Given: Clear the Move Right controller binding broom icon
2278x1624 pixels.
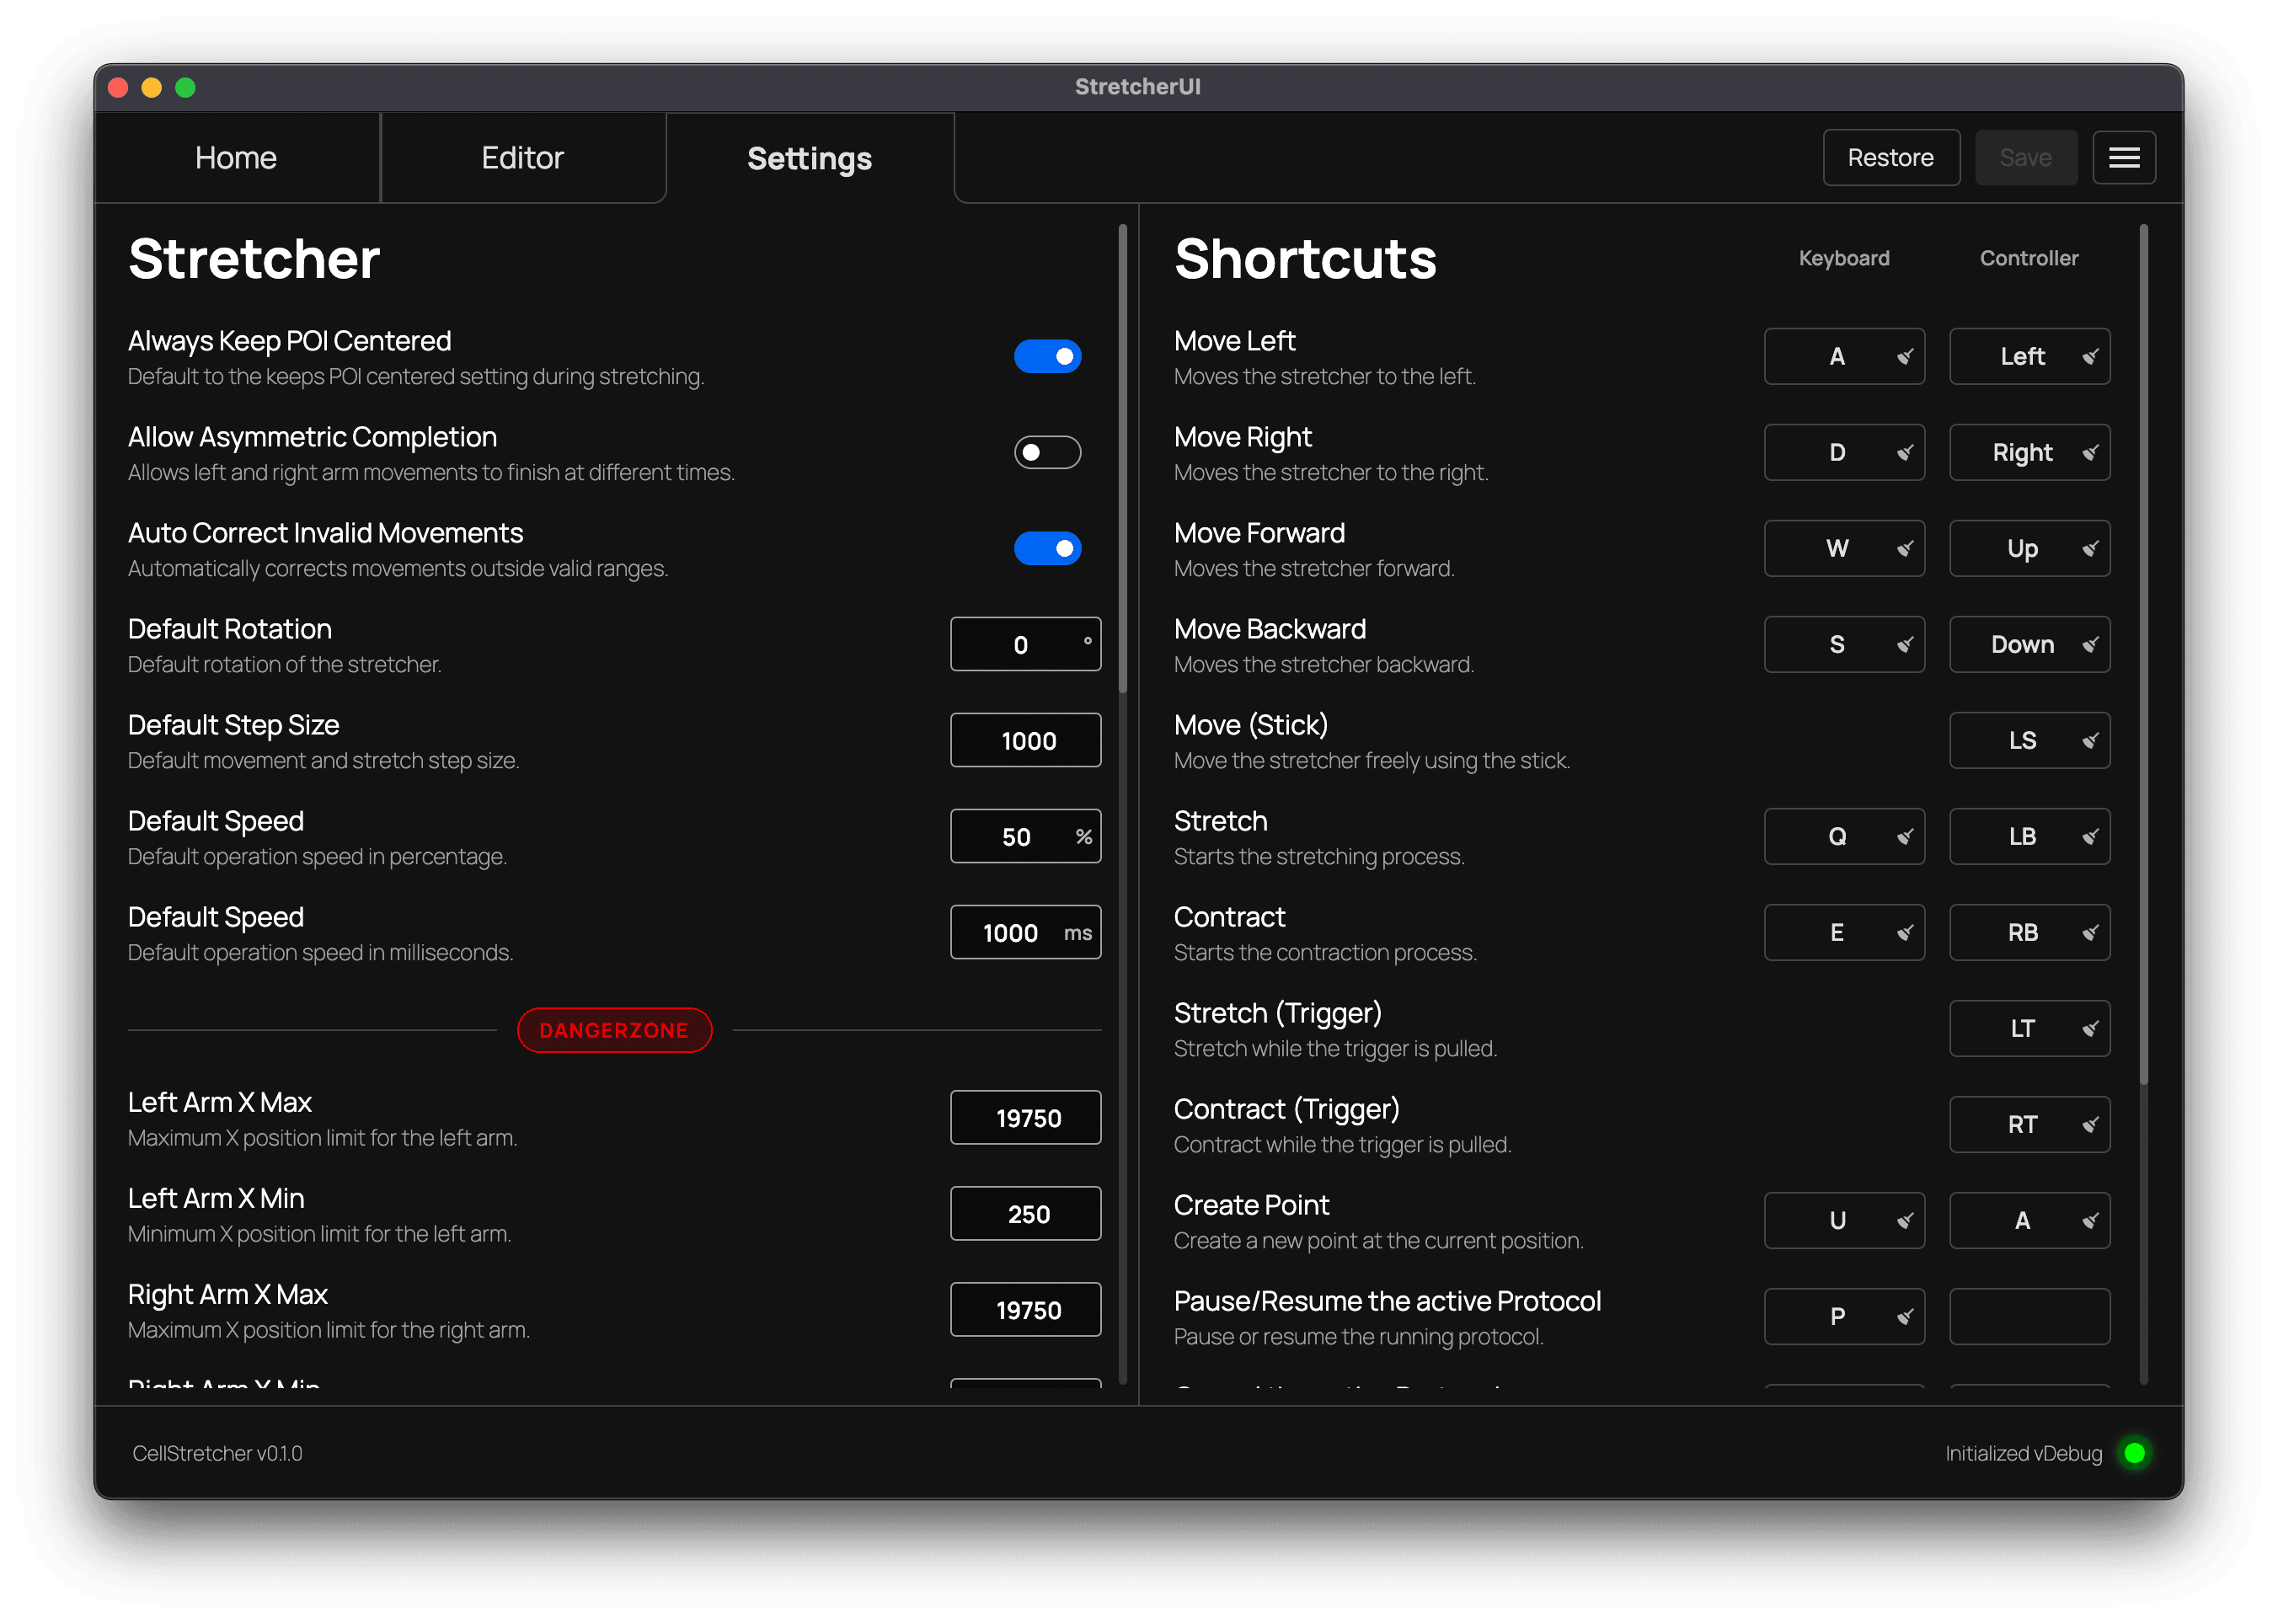Looking at the screenshot, I should point(2089,453).
